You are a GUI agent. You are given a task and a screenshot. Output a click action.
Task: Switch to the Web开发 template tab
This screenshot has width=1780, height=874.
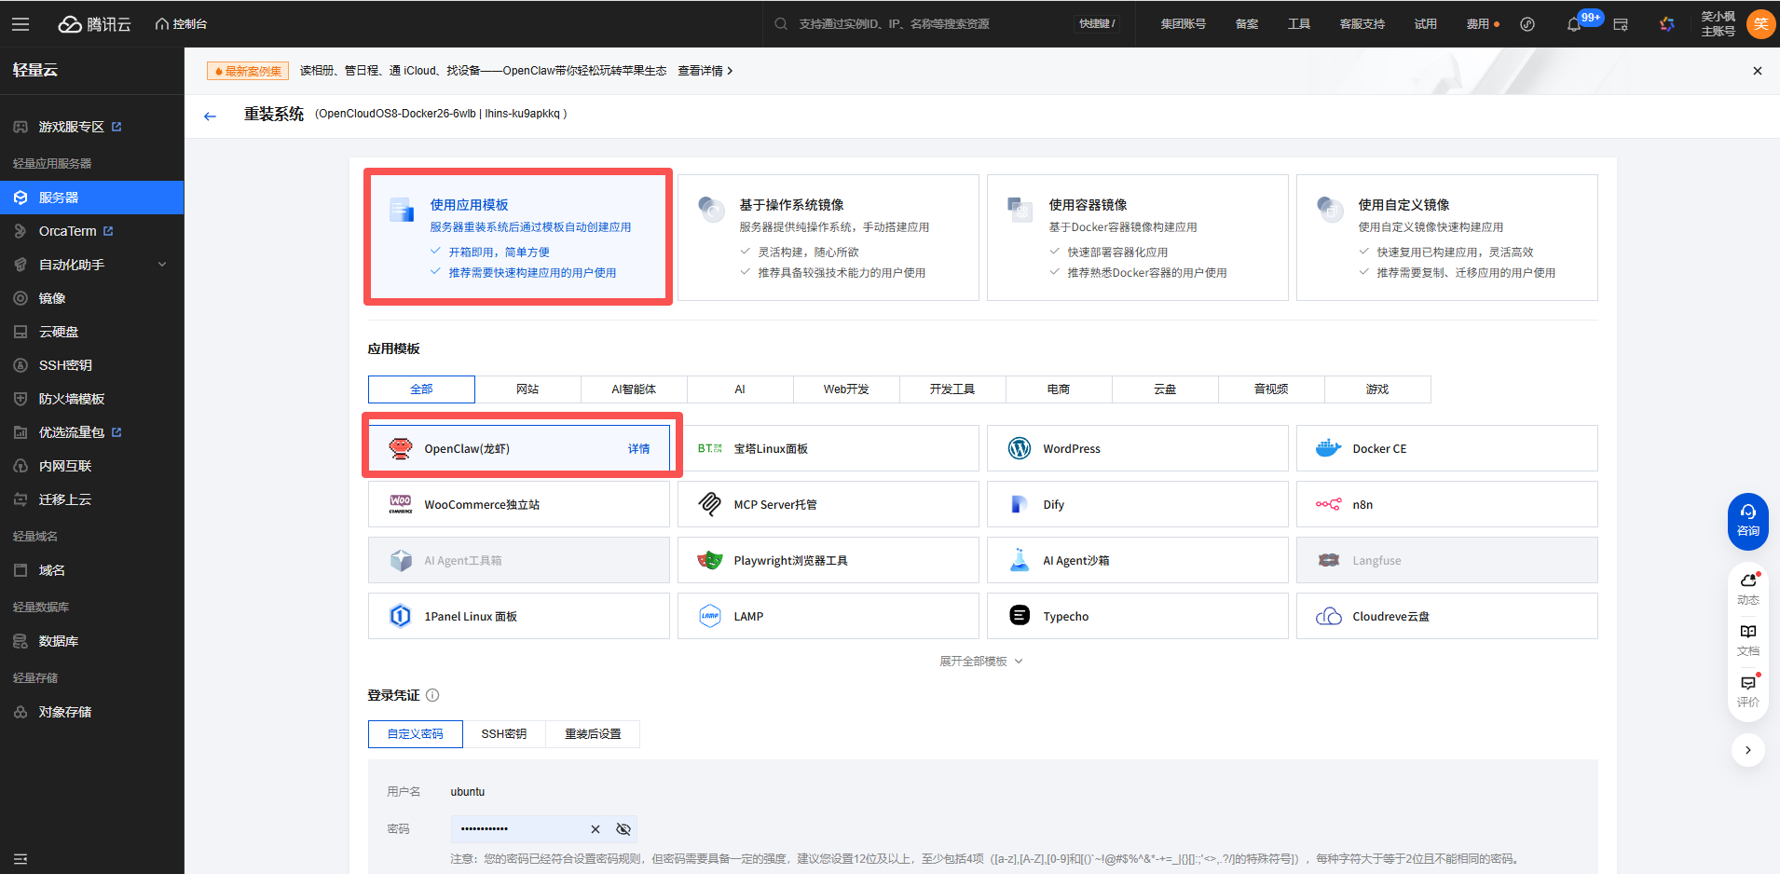click(846, 389)
